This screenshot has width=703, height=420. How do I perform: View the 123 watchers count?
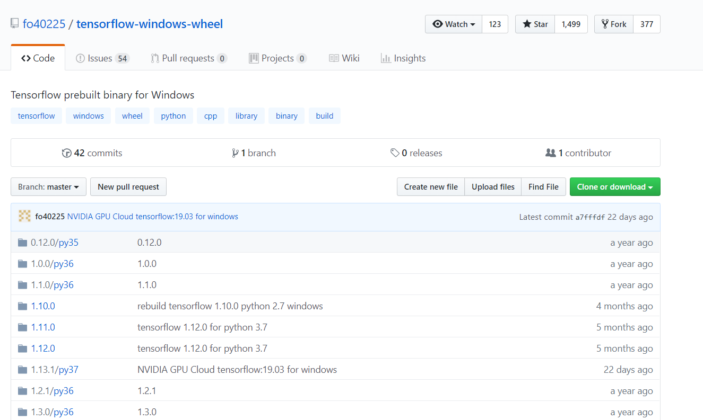click(495, 24)
